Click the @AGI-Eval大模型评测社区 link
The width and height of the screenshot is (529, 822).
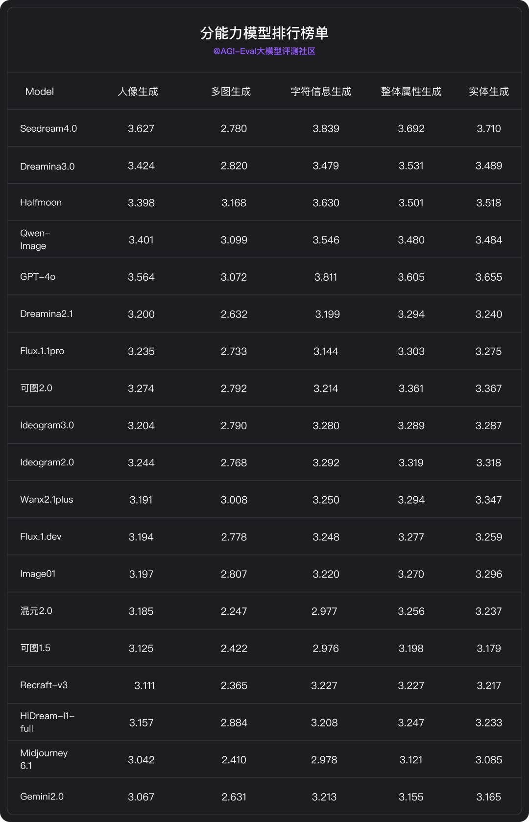(x=264, y=51)
